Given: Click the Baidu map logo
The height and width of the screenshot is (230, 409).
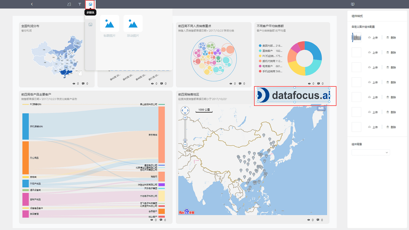Looking at the screenshot, I should point(187,212).
